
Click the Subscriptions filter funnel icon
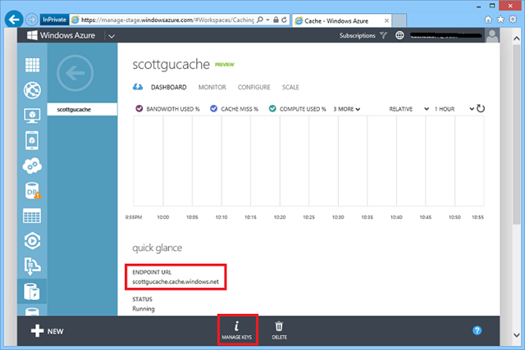point(383,35)
